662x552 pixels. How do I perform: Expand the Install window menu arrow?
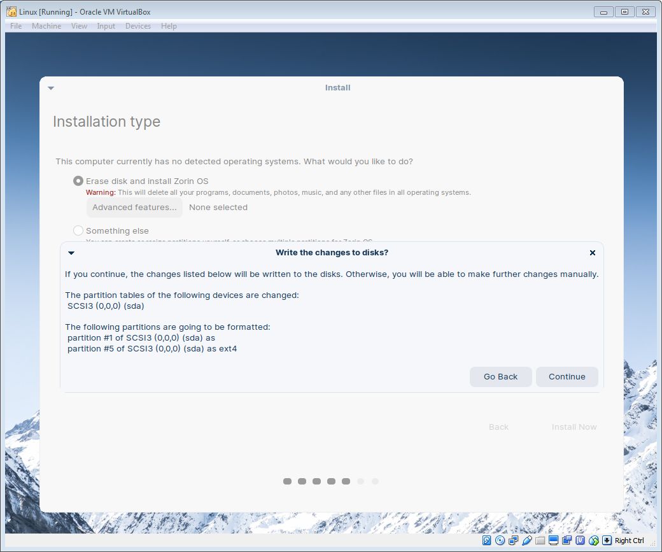51,88
